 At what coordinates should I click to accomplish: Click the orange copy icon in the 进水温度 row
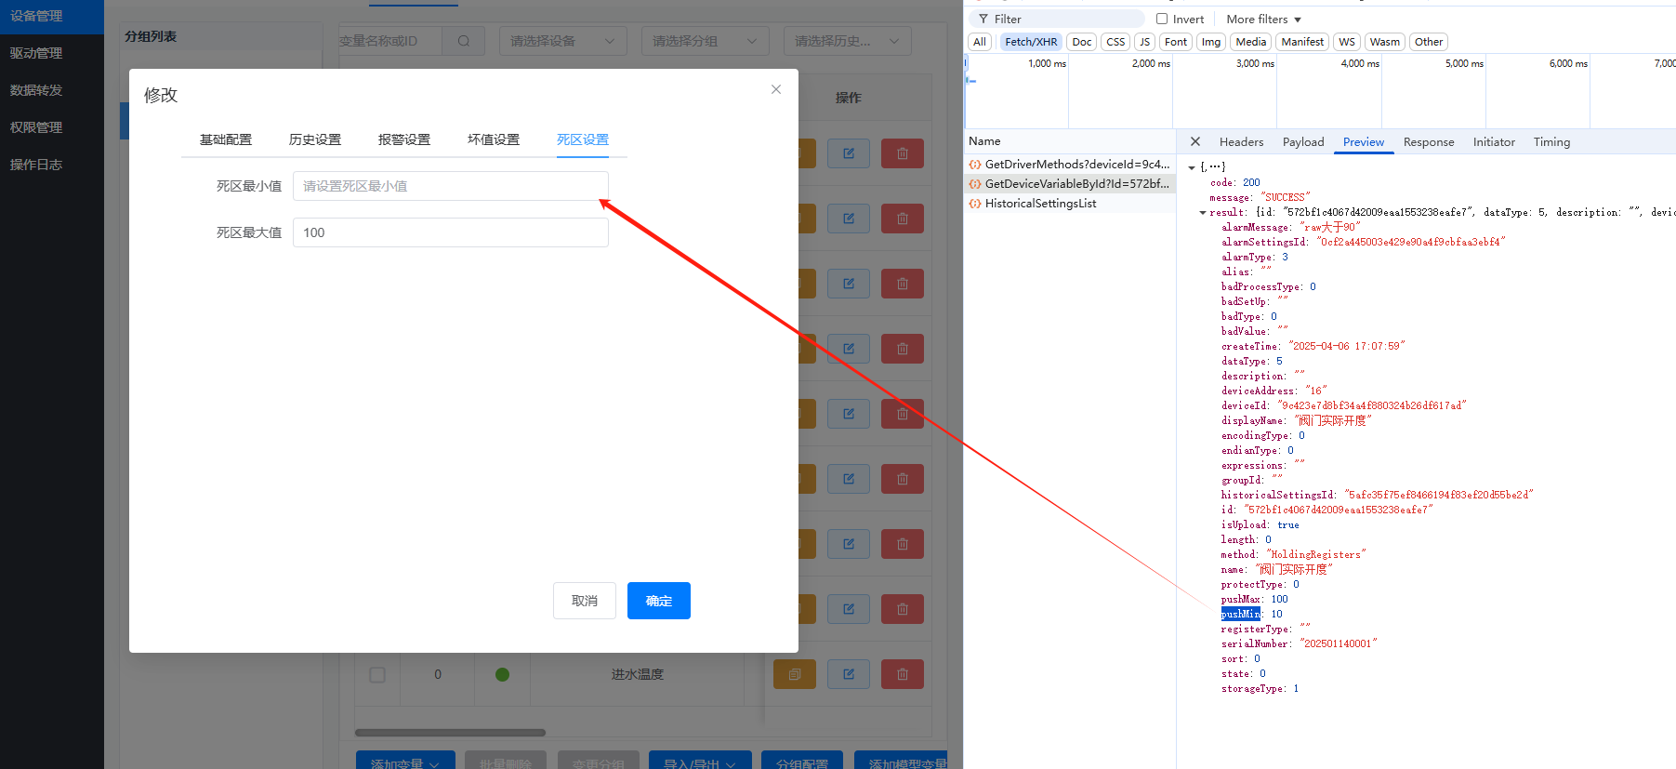pos(795,674)
